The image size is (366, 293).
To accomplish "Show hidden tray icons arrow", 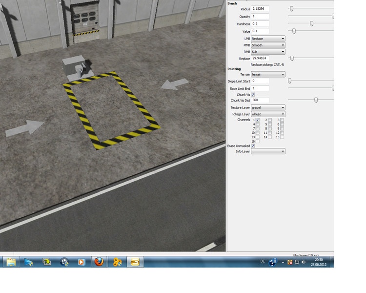I will pos(283,262).
